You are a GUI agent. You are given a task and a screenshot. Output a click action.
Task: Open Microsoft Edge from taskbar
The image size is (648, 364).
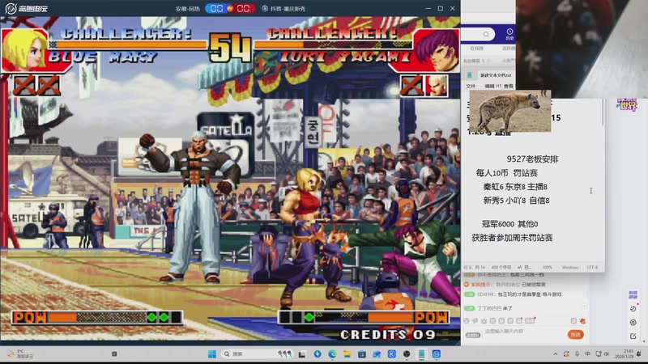[332, 354]
